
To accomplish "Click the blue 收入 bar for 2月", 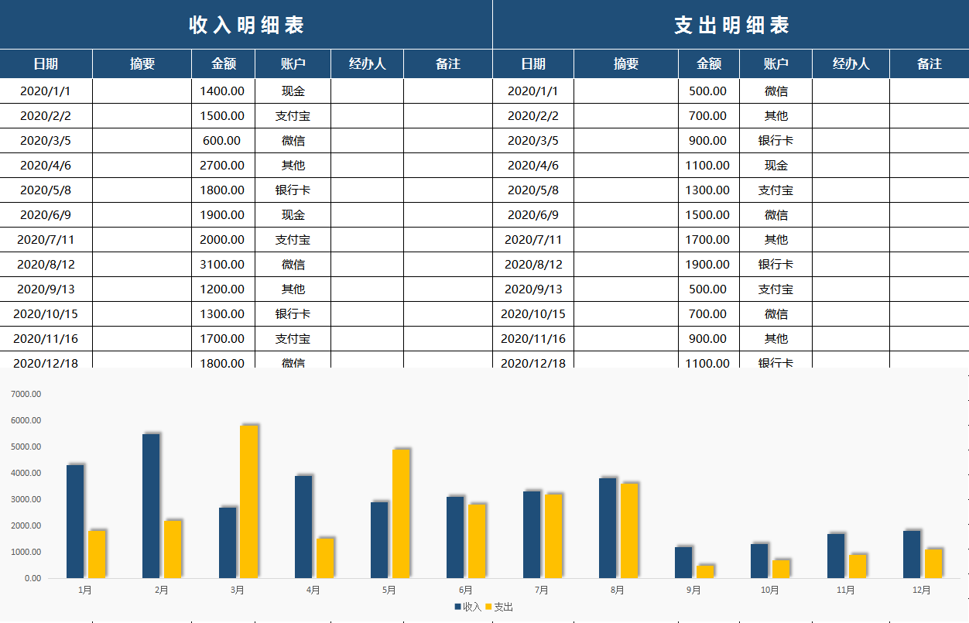I will click(x=151, y=505).
